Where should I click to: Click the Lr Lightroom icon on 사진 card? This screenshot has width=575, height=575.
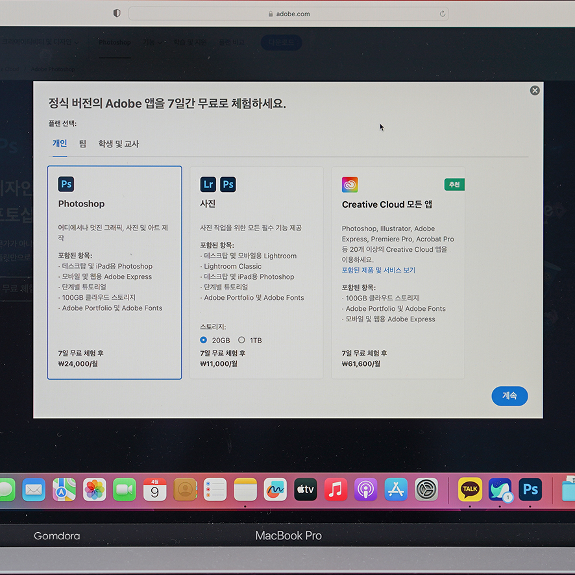[208, 184]
